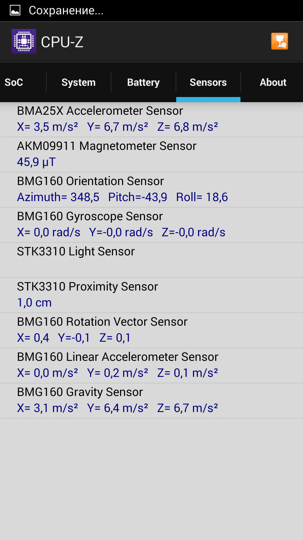Tap the Sensors tab
This screenshot has height=540, width=303.
point(208,82)
